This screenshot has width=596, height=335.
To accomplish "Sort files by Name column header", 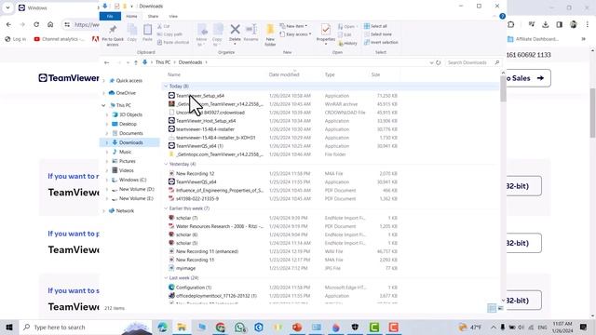I will (174, 74).
